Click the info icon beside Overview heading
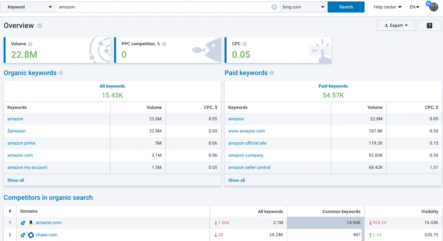The image size is (443, 241). (x=39, y=26)
